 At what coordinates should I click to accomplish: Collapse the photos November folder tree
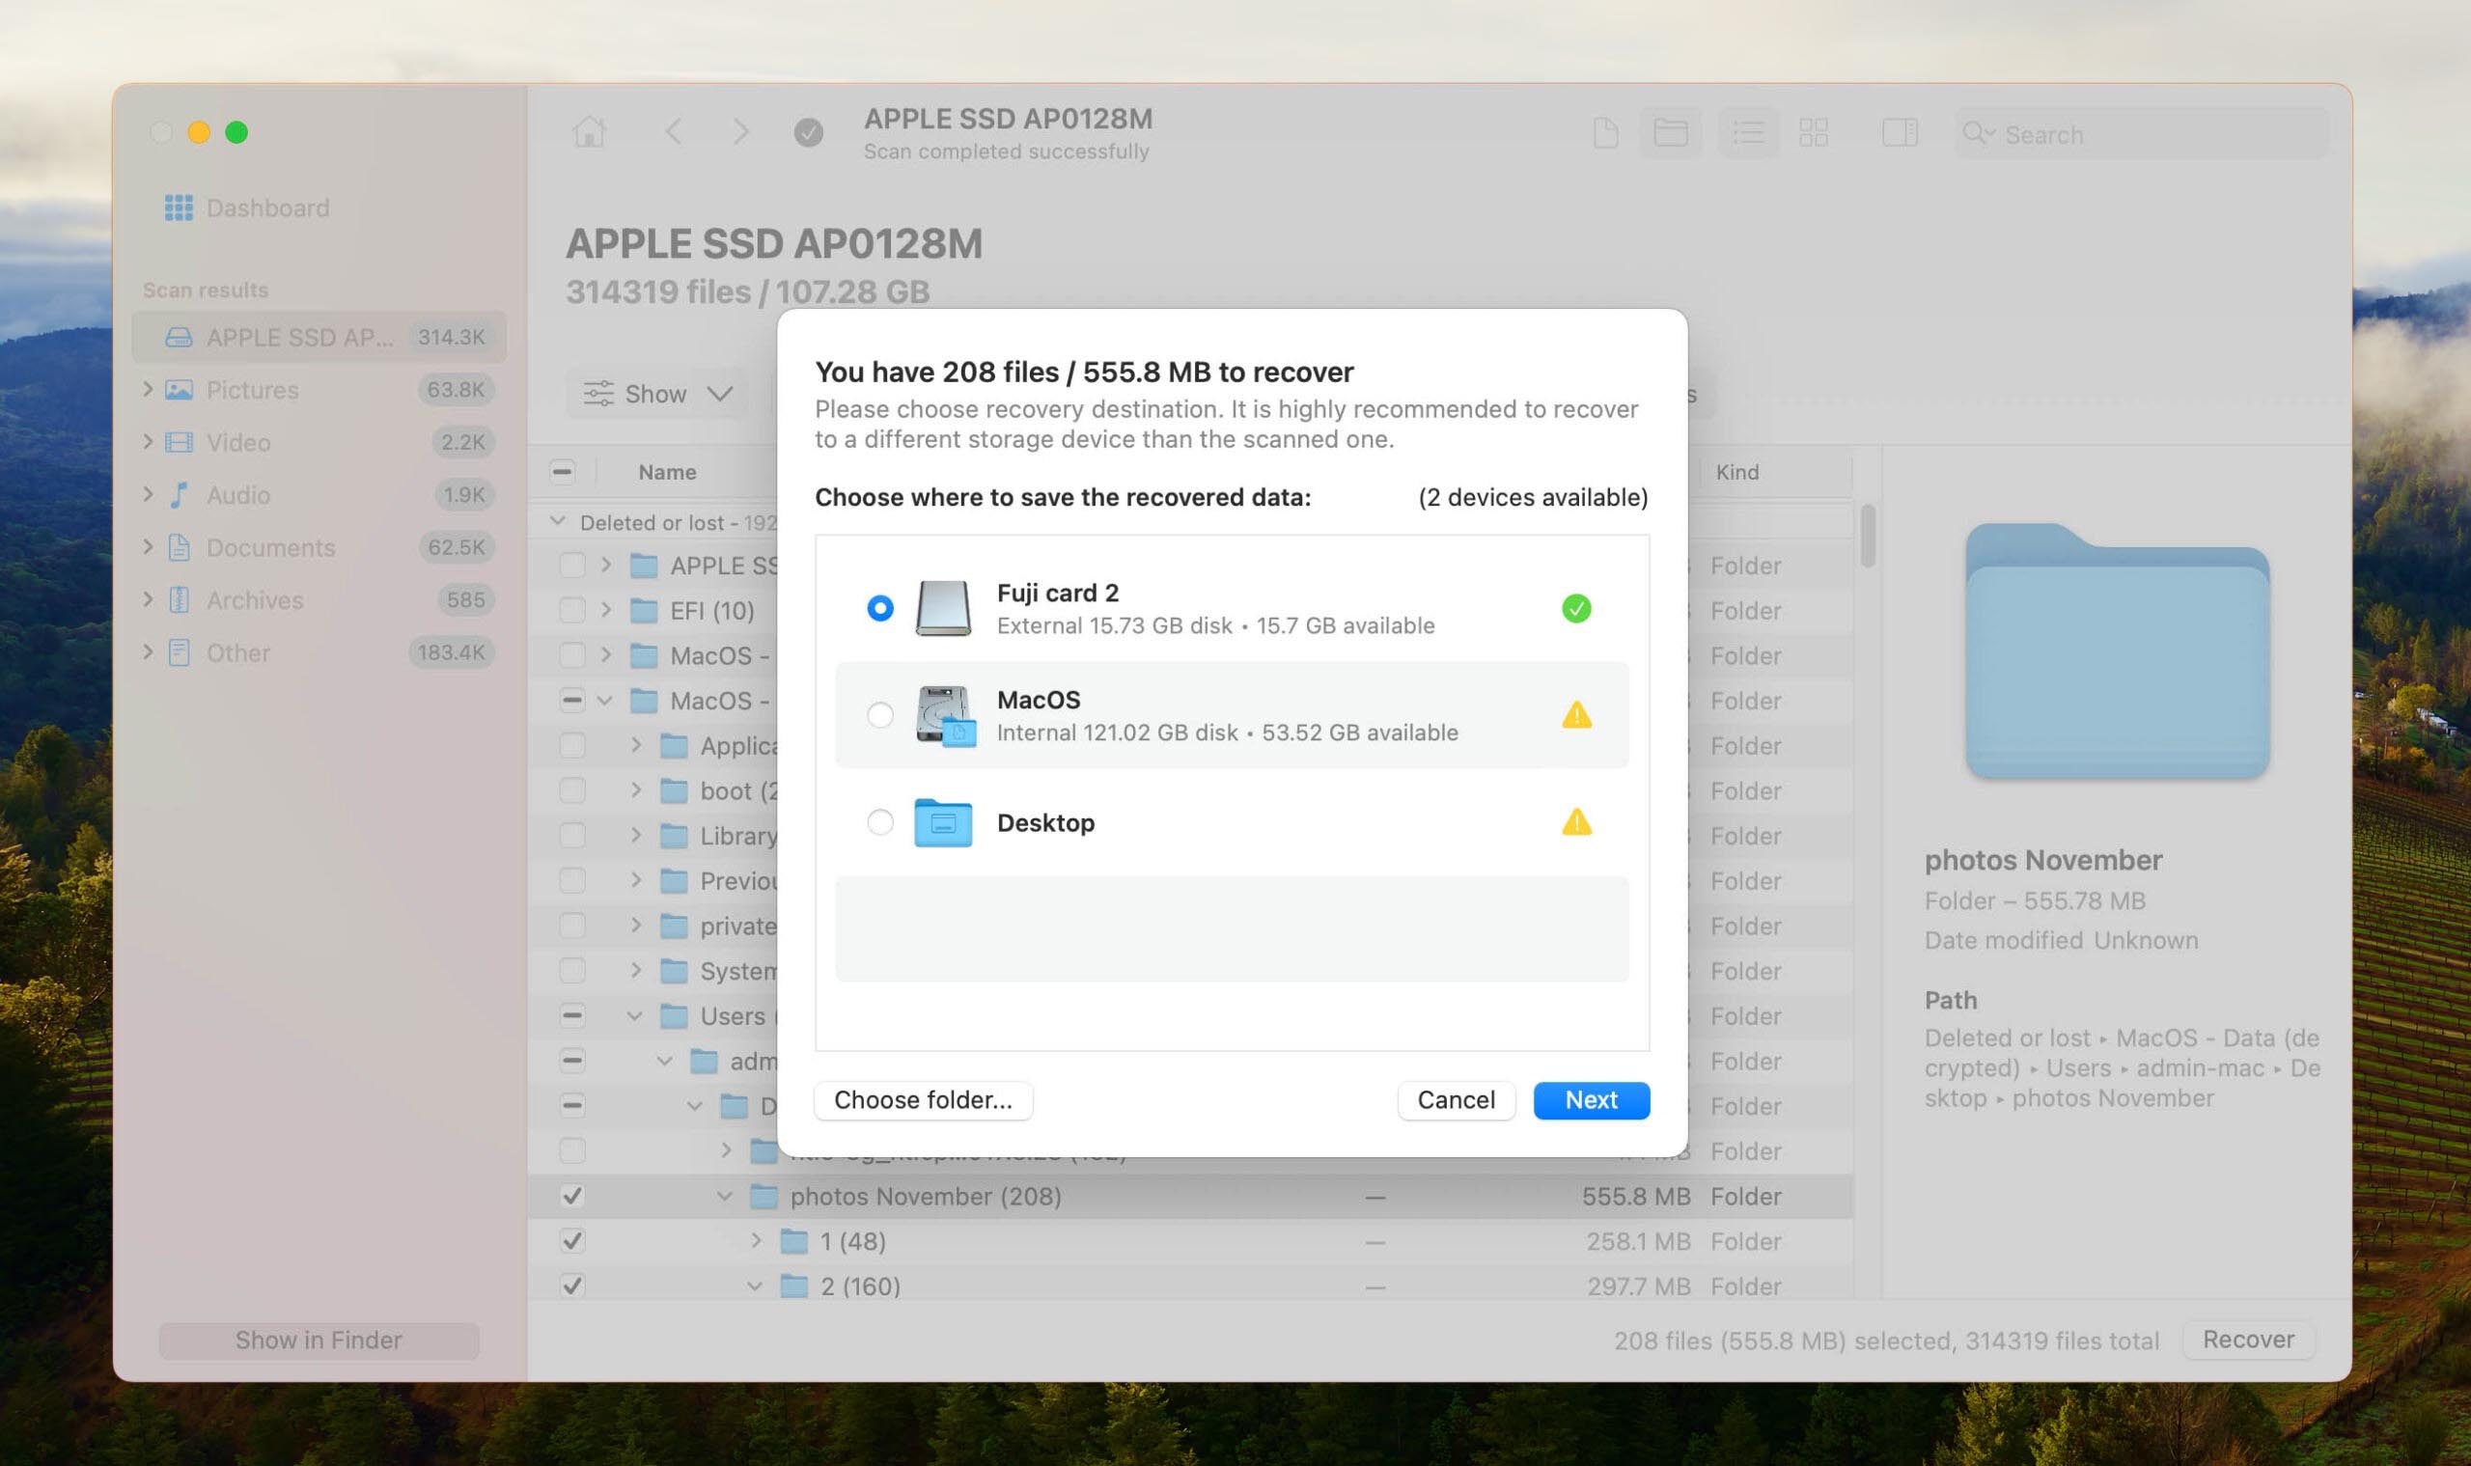click(x=724, y=1196)
